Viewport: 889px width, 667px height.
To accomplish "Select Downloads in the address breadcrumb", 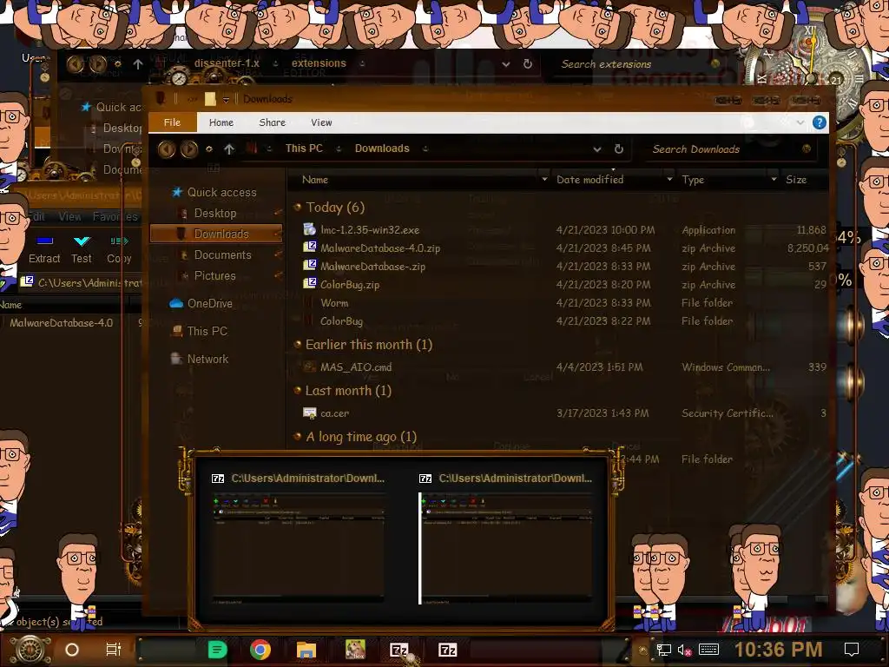I will pos(382,149).
